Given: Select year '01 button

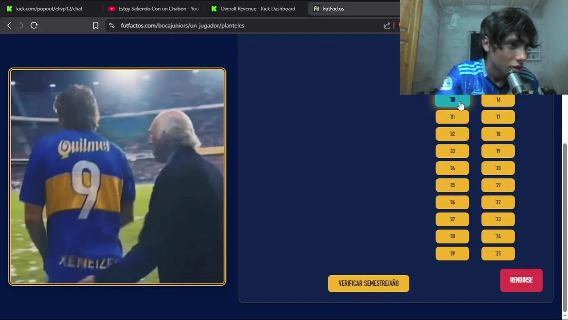Looking at the screenshot, I should coord(452,117).
